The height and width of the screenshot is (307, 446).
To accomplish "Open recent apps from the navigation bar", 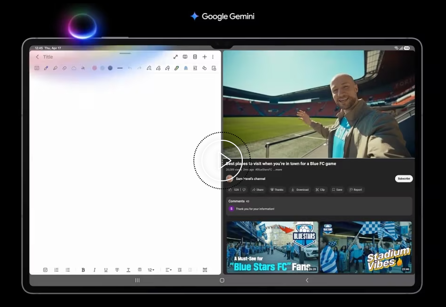I will click(137, 280).
